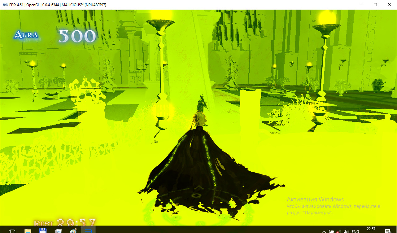Viewport: 397px width, 233px height.
Task: Open the power battery tray icon
Action: click(x=331, y=231)
